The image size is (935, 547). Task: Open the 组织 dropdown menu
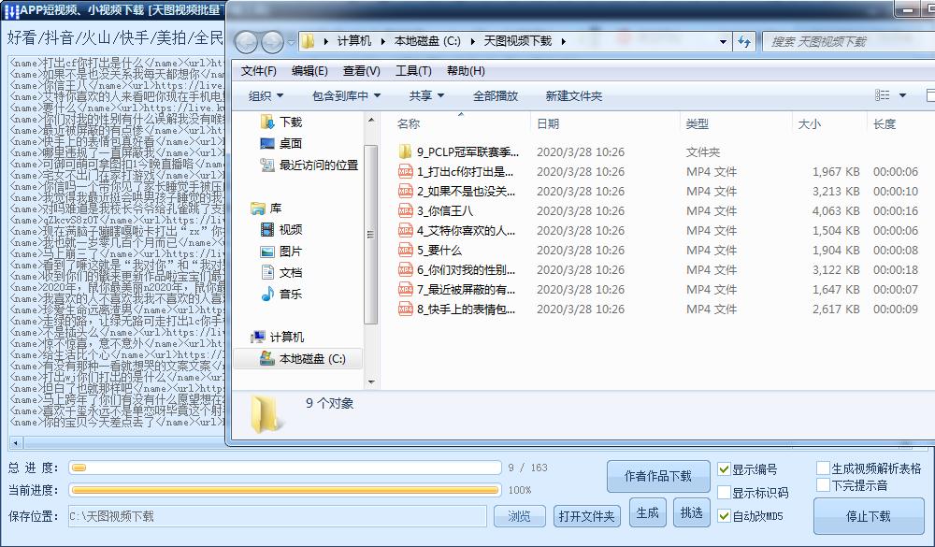[266, 95]
